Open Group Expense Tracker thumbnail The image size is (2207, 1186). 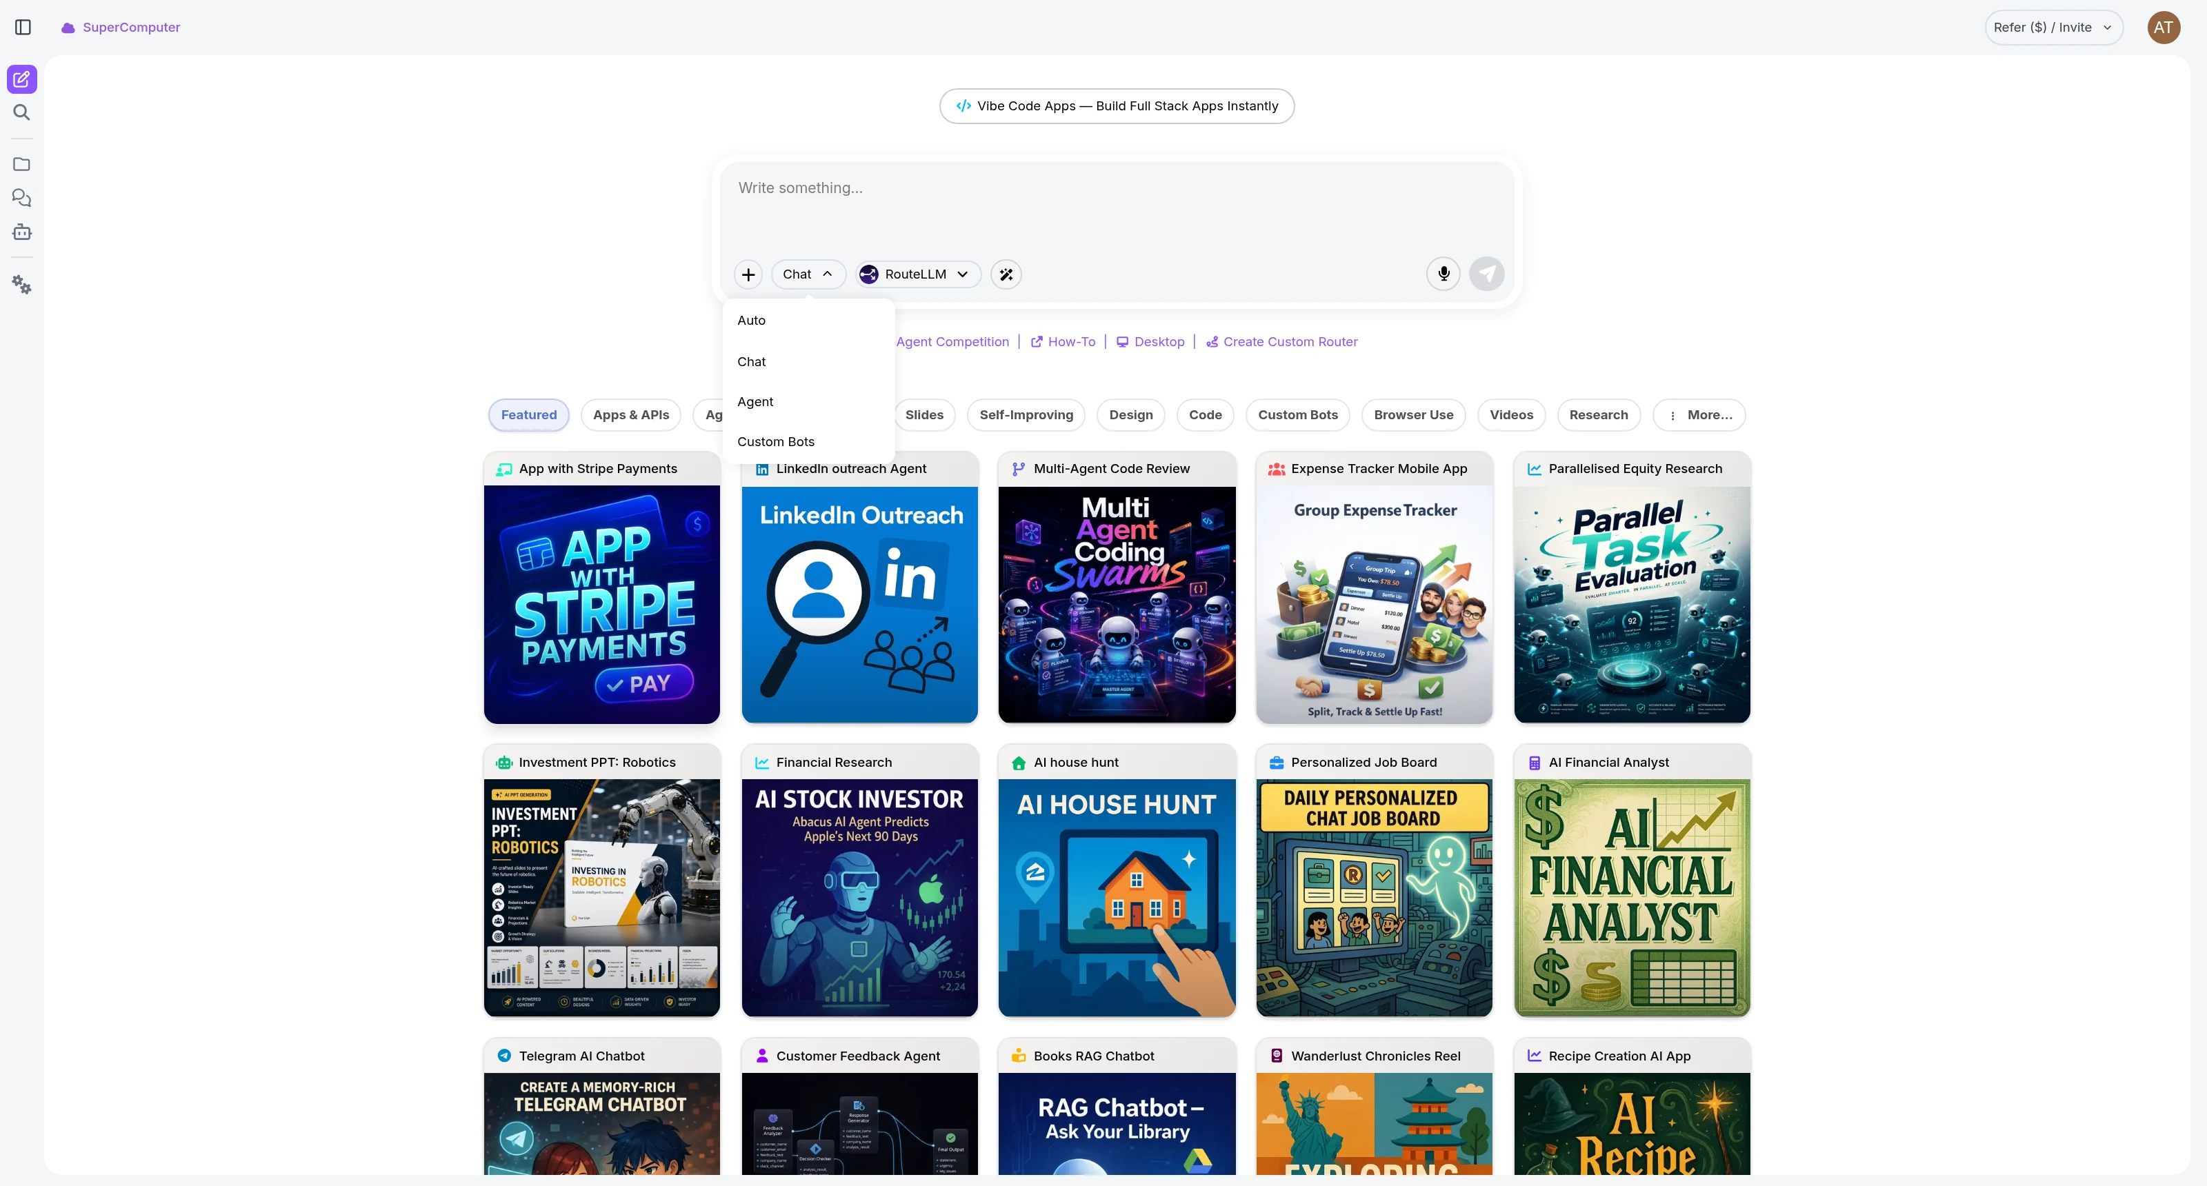tap(1375, 605)
